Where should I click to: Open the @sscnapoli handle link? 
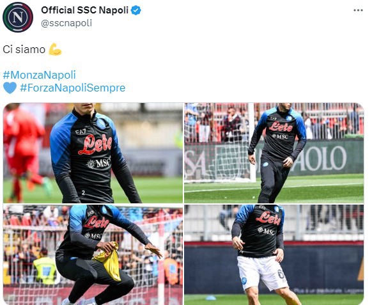(66, 23)
